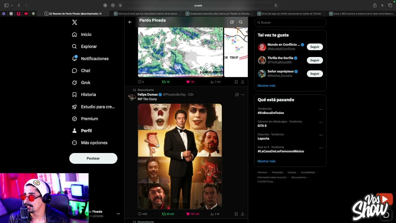Image resolution: width=396 pixels, height=223 pixels.
Task: Reply to the weather map post
Action: 141,82
